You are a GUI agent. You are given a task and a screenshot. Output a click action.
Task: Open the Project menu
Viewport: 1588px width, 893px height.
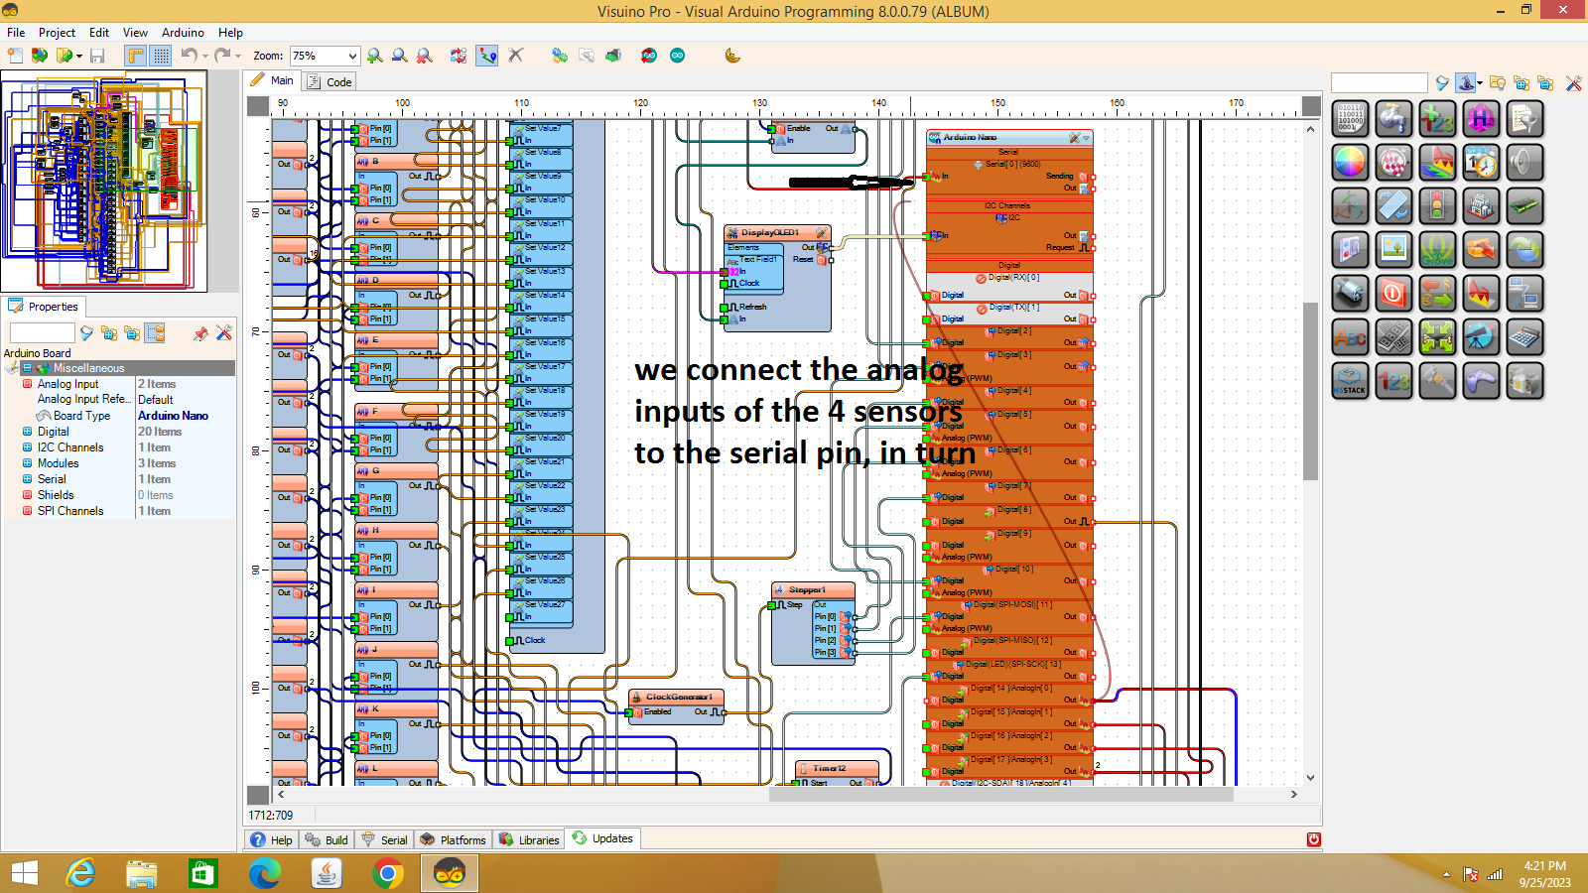tap(57, 33)
